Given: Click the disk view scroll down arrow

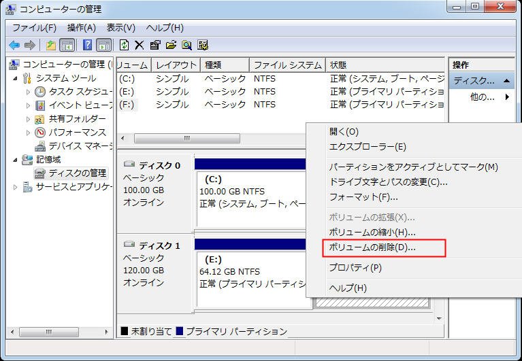Looking at the screenshot, I should [439, 318].
